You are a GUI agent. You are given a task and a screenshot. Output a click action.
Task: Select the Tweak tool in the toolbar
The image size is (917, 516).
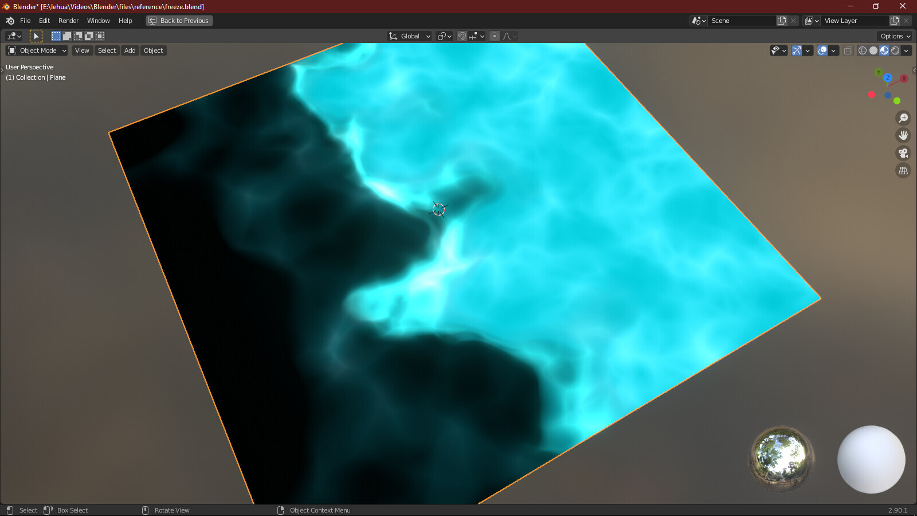tap(37, 36)
